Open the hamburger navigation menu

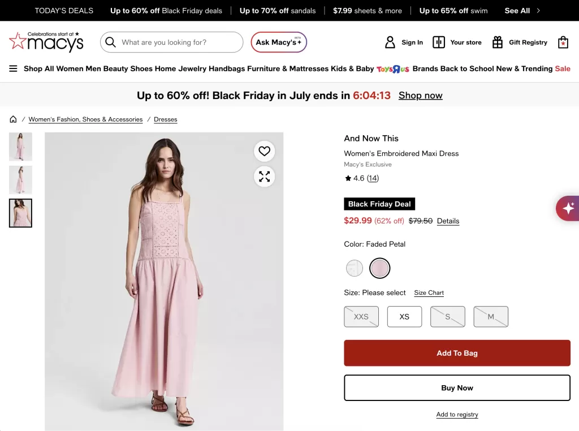coord(13,68)
